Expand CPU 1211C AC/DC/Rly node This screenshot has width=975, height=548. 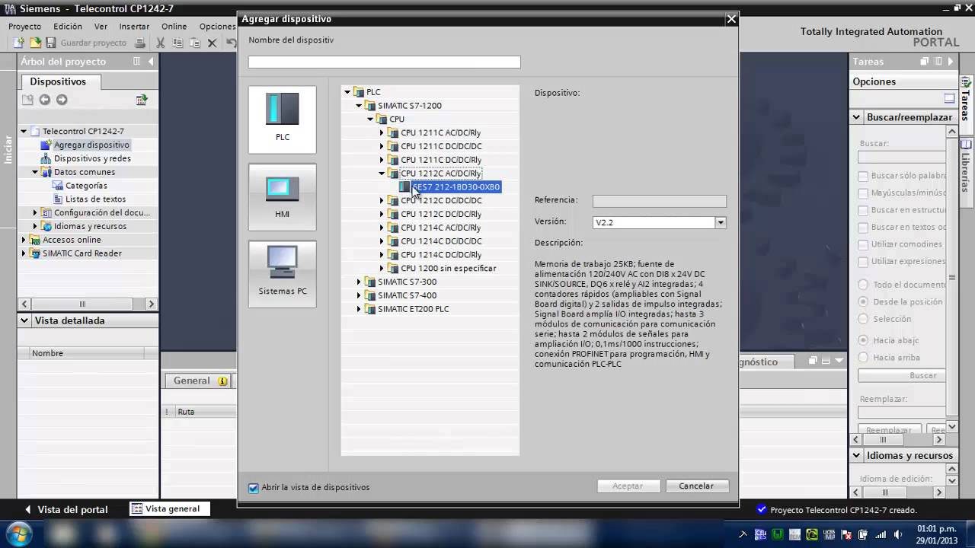tap(382, 133)
